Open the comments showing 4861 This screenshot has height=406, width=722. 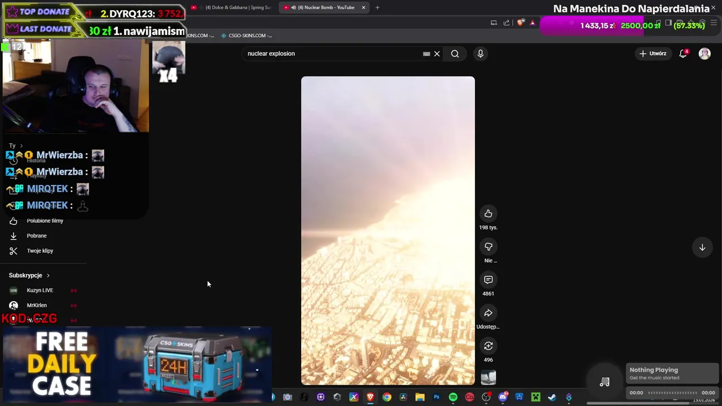click(x=488, y=280)
